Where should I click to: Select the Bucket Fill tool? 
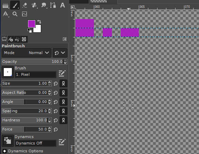[5, 5]
